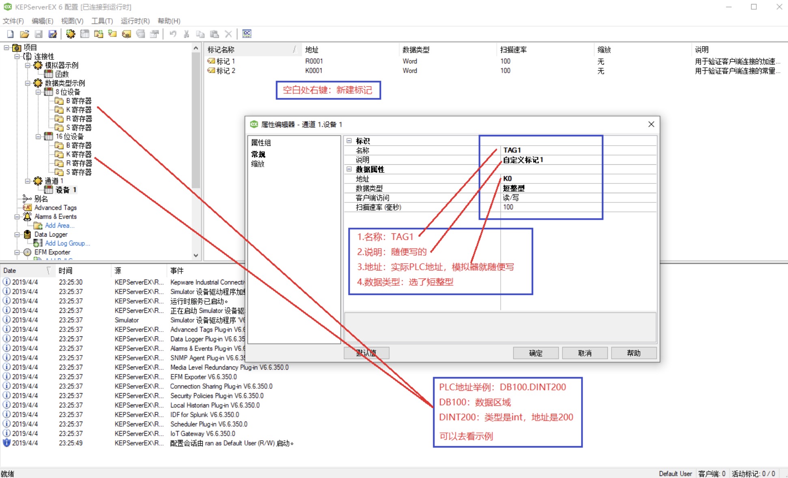Open the 工具(T) menu
The height and width of the screenshot is (478, 788).
click(102, 21)
